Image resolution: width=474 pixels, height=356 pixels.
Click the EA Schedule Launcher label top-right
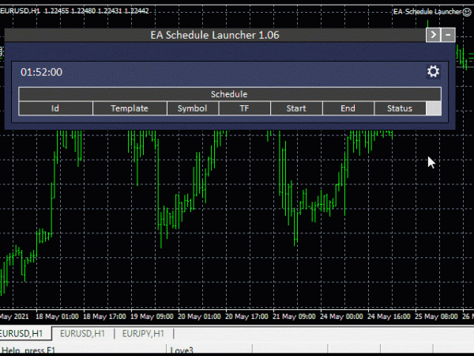tap(427, 12)
